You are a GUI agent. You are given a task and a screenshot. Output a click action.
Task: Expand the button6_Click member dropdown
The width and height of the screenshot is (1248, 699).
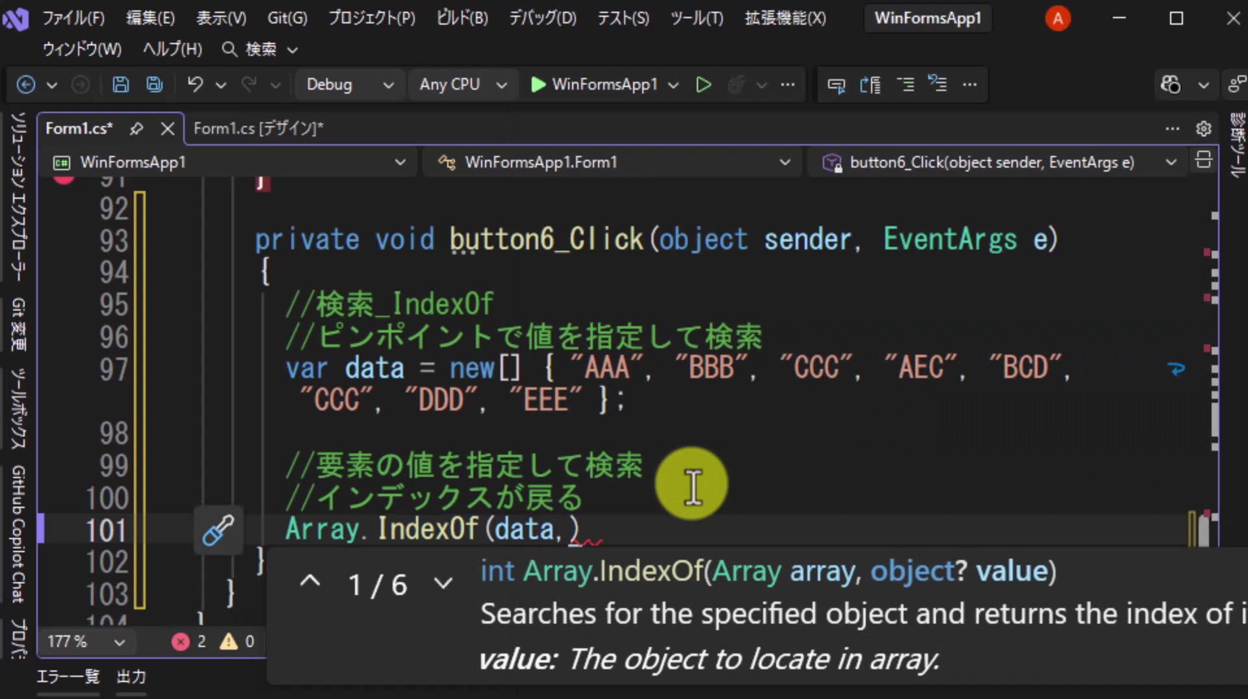tap(1171, 162)
